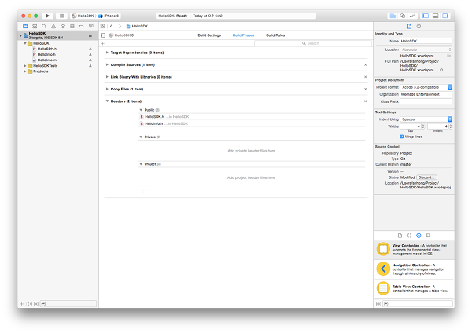Go back in editor history
This screenshot has width=472, height=333.
point(112,27)
